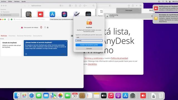The width and height of the screenshot is (178, 100).
Task: Click the Finder share toolbar icon
Action: pyautogui.click(x=76, y=6)
